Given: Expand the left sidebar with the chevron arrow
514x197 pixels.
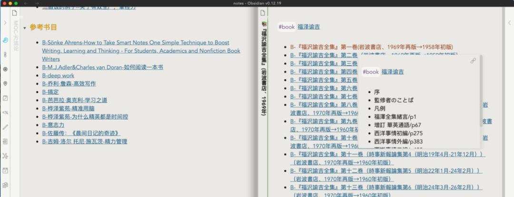Looking at the screenshot, I should (x=5, y=23).
